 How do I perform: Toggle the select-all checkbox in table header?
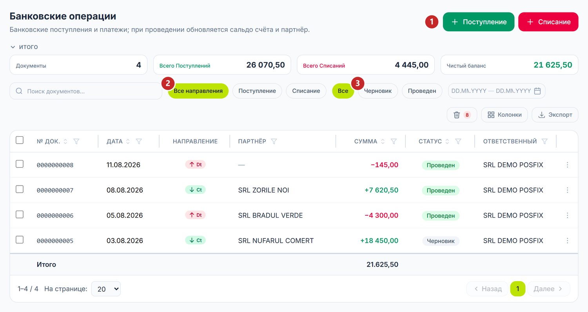20,140
